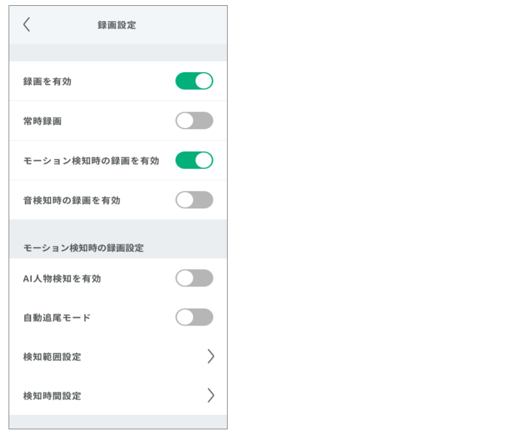
Task: Tap the 録画を有効 label text
Action: point(47,82)
